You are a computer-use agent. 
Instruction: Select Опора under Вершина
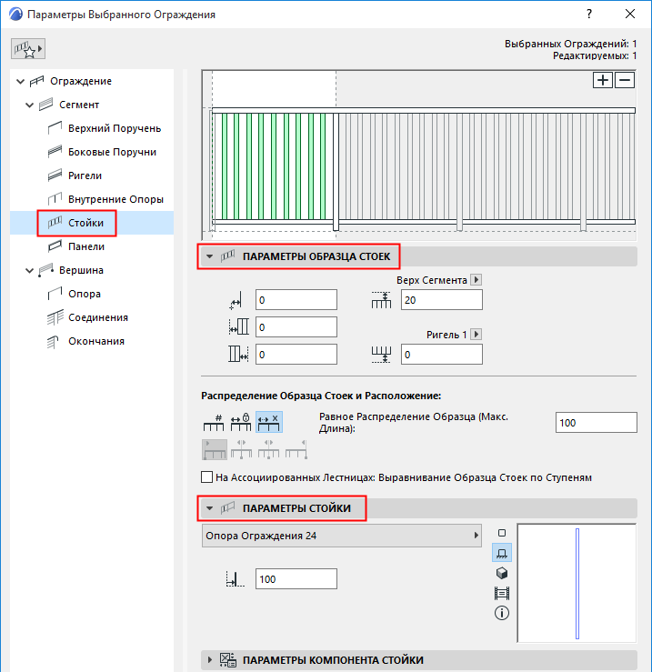coord(85,294)
